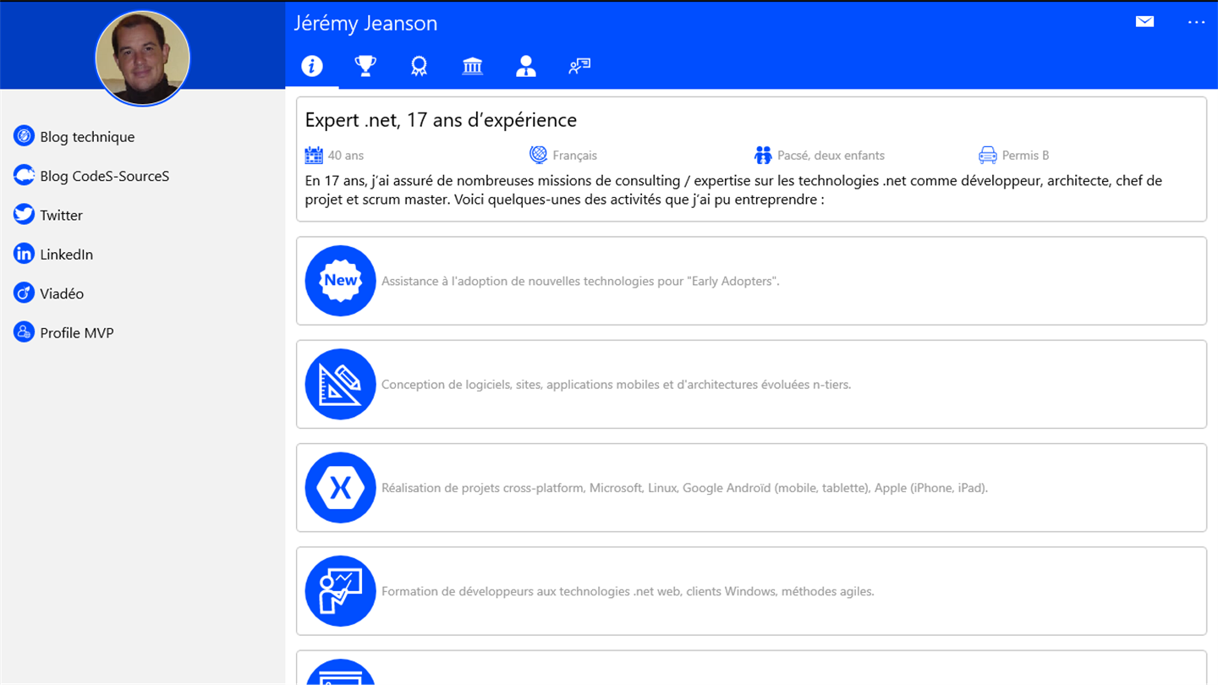This screenshot has height=685, width=1218.
Task: Click the 'Pacsé, deux enfants' label
Action: pyautogui.click(x=831, y=156)
